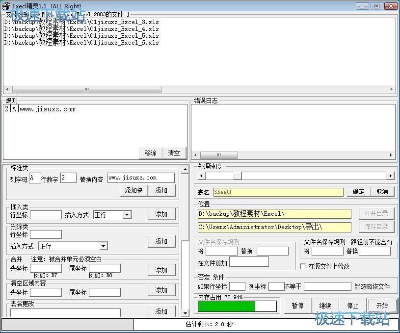This screenshot has height=333, width=400.
Task: Click 添加 in the 表名更改 group
Action: click(x=161, y=311)
